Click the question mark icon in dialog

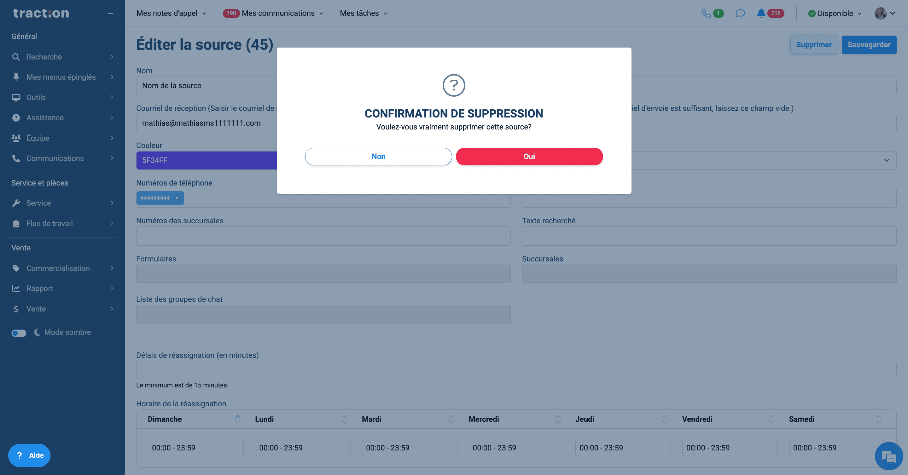(x=454, y=85)
